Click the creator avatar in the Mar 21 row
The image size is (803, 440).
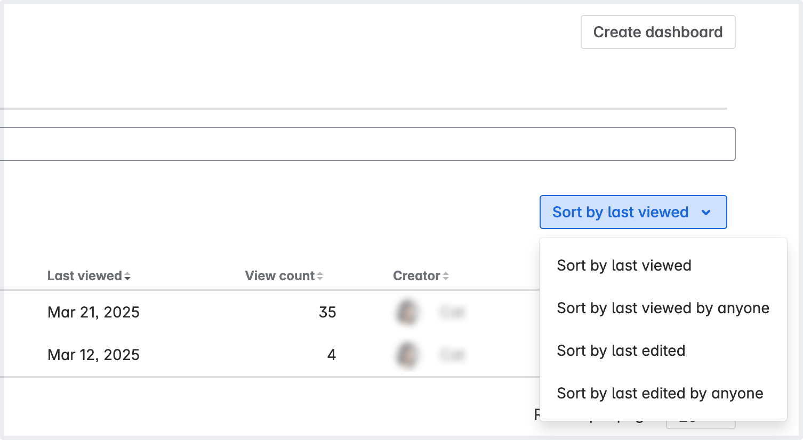tap(407, 312)
